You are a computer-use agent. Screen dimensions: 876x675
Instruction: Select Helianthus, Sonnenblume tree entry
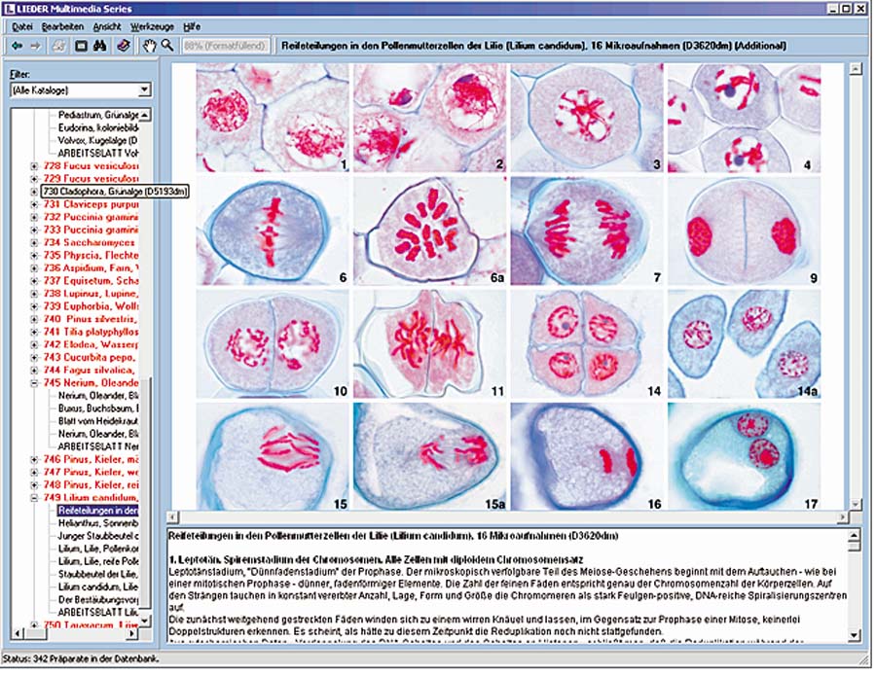(x=97, y=522)
